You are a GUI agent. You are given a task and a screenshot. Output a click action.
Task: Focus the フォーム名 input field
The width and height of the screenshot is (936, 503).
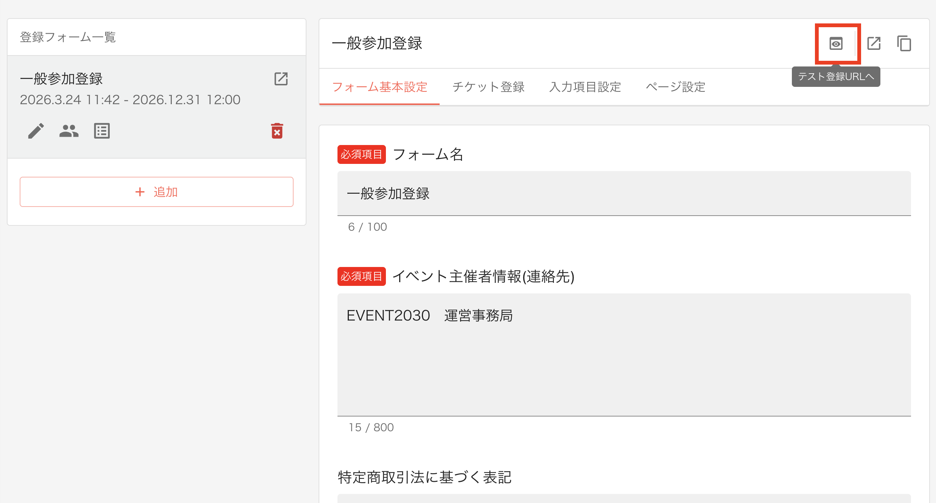[x=623, y=194]
